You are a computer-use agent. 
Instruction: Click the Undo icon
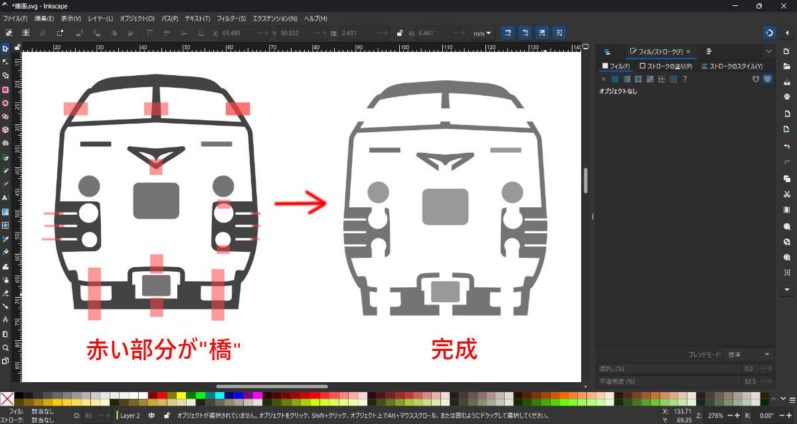[787, 146]
